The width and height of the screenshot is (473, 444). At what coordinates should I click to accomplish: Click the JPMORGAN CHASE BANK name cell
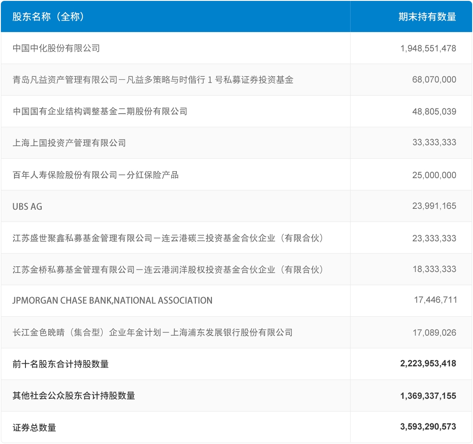(x=112, y=301)
